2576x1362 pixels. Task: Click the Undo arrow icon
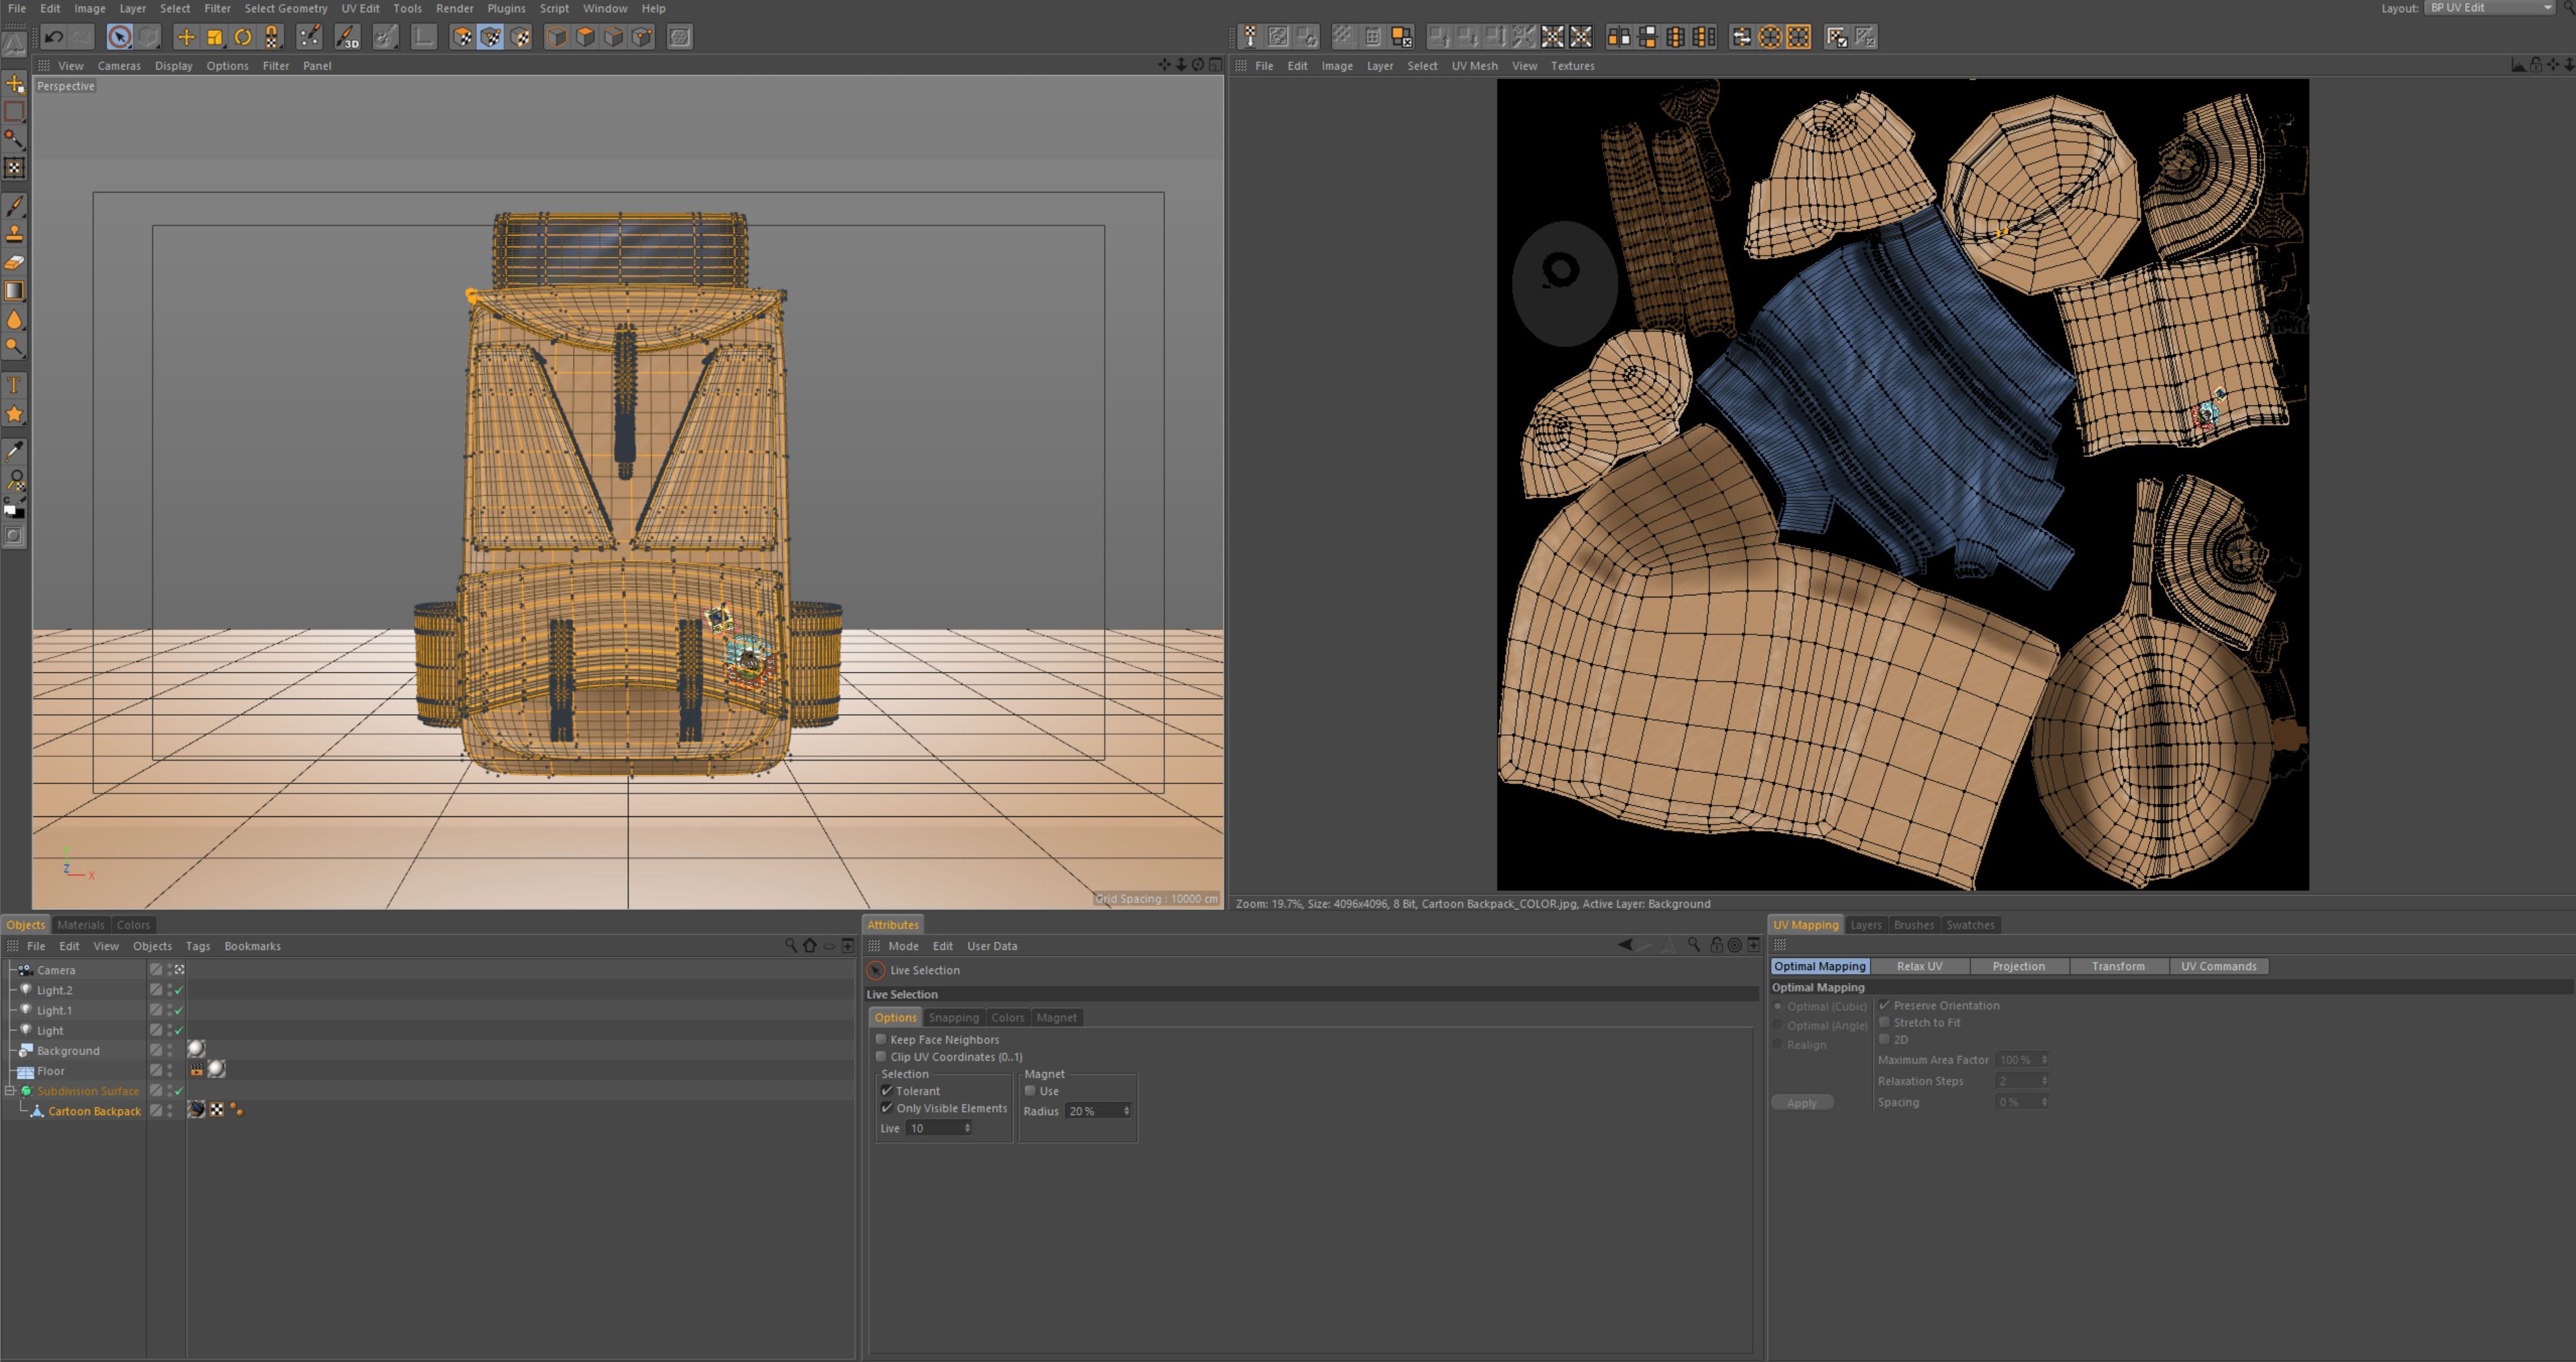[x=54, y=38]
